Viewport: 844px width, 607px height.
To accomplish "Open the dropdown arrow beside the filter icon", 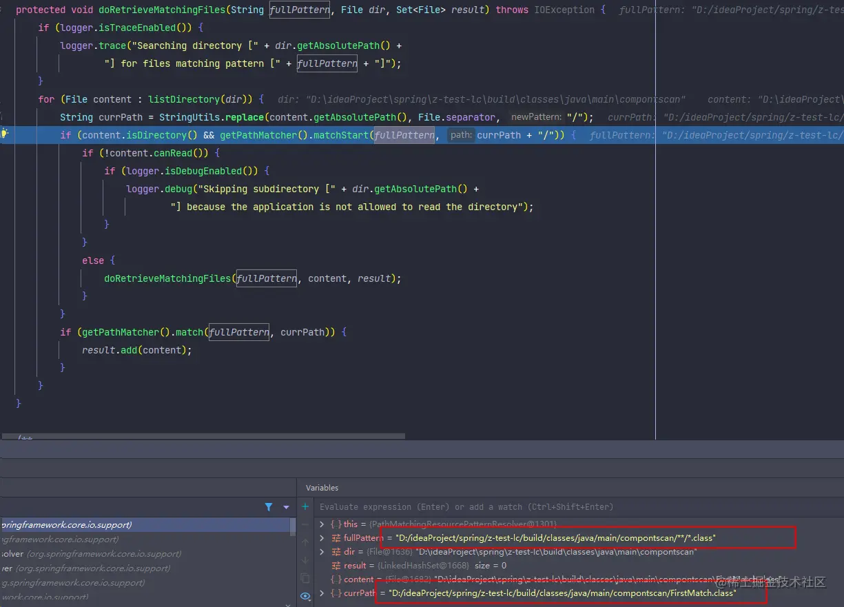I will click(x=286, y=507).
